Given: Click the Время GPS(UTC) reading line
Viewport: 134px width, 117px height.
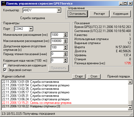Looking at the screenshot, I should [x=103, y=27].
